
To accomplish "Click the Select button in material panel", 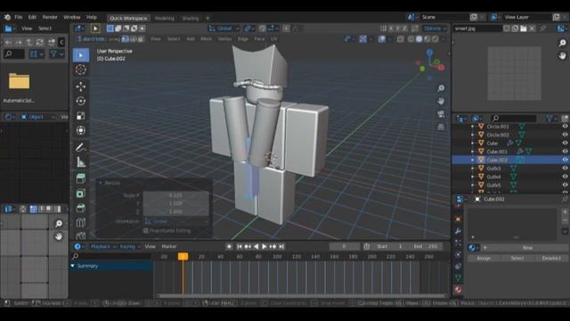I will pyautogui.click(x=517, y=258).
